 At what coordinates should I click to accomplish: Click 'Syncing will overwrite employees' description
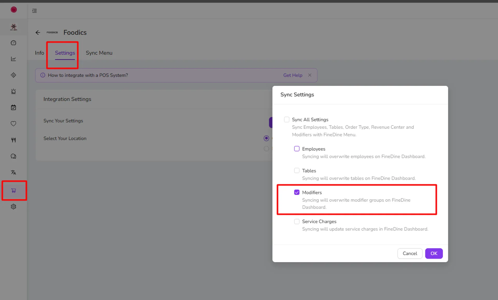(364, 157)
